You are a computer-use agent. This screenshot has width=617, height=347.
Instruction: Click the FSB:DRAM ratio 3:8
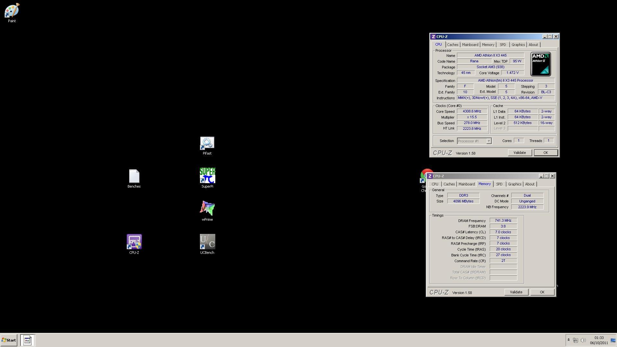tap(503, 227)
